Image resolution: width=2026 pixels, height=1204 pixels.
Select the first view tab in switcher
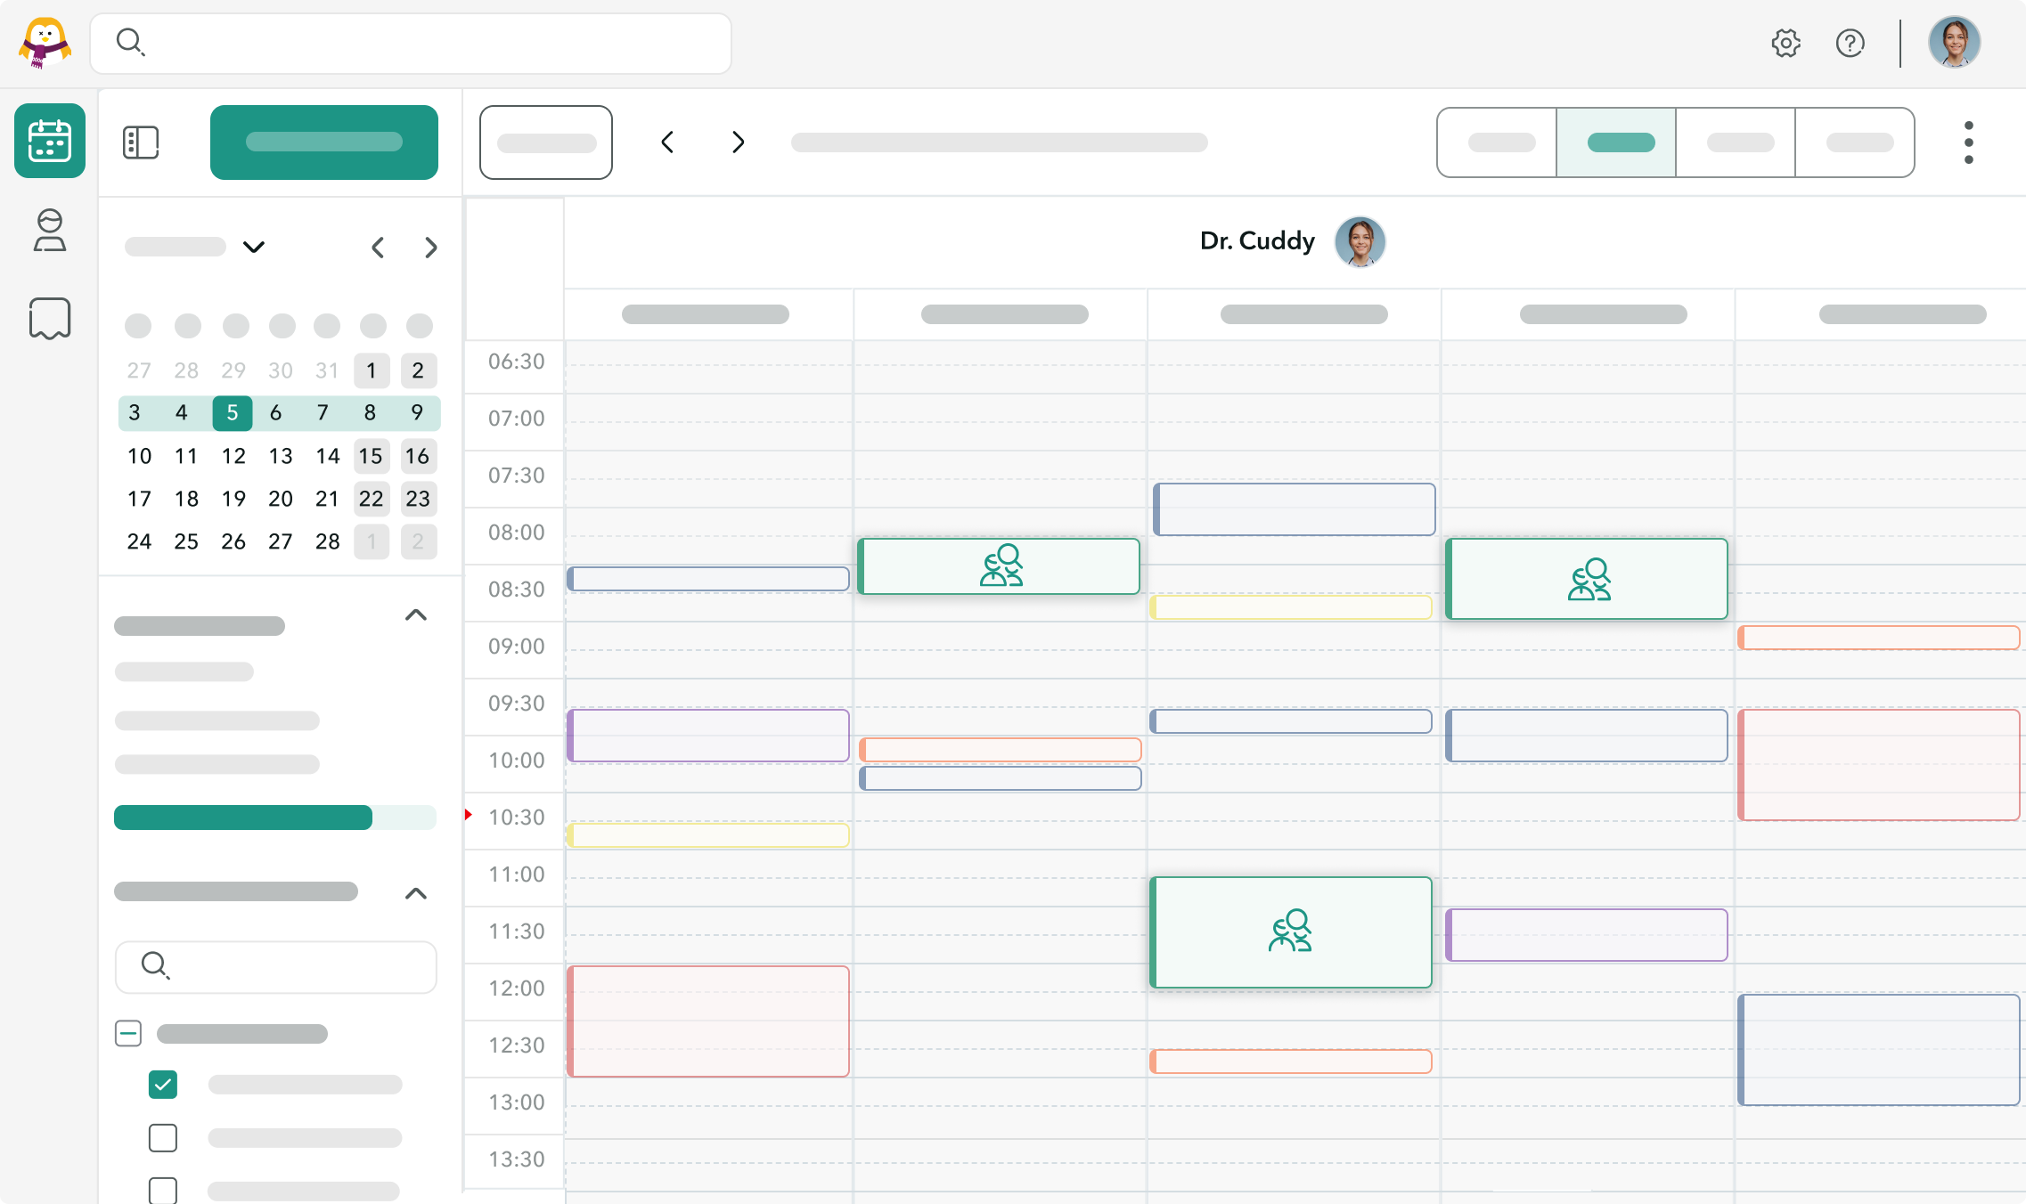tap(1497, 142)
